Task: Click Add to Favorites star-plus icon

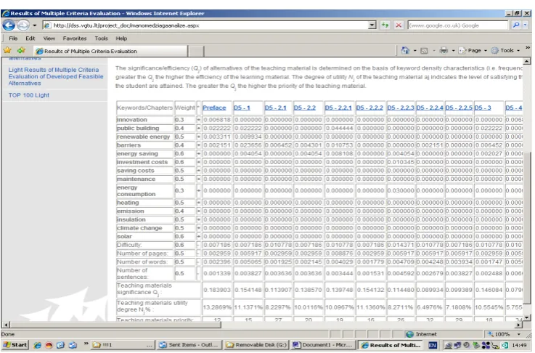Action: pyautogui.click(x=21, y=51)
